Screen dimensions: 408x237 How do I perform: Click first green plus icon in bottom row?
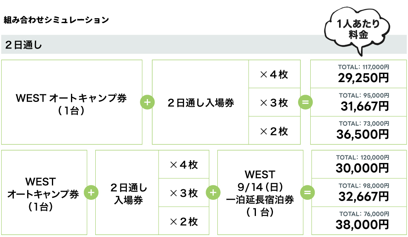point(91,193)
